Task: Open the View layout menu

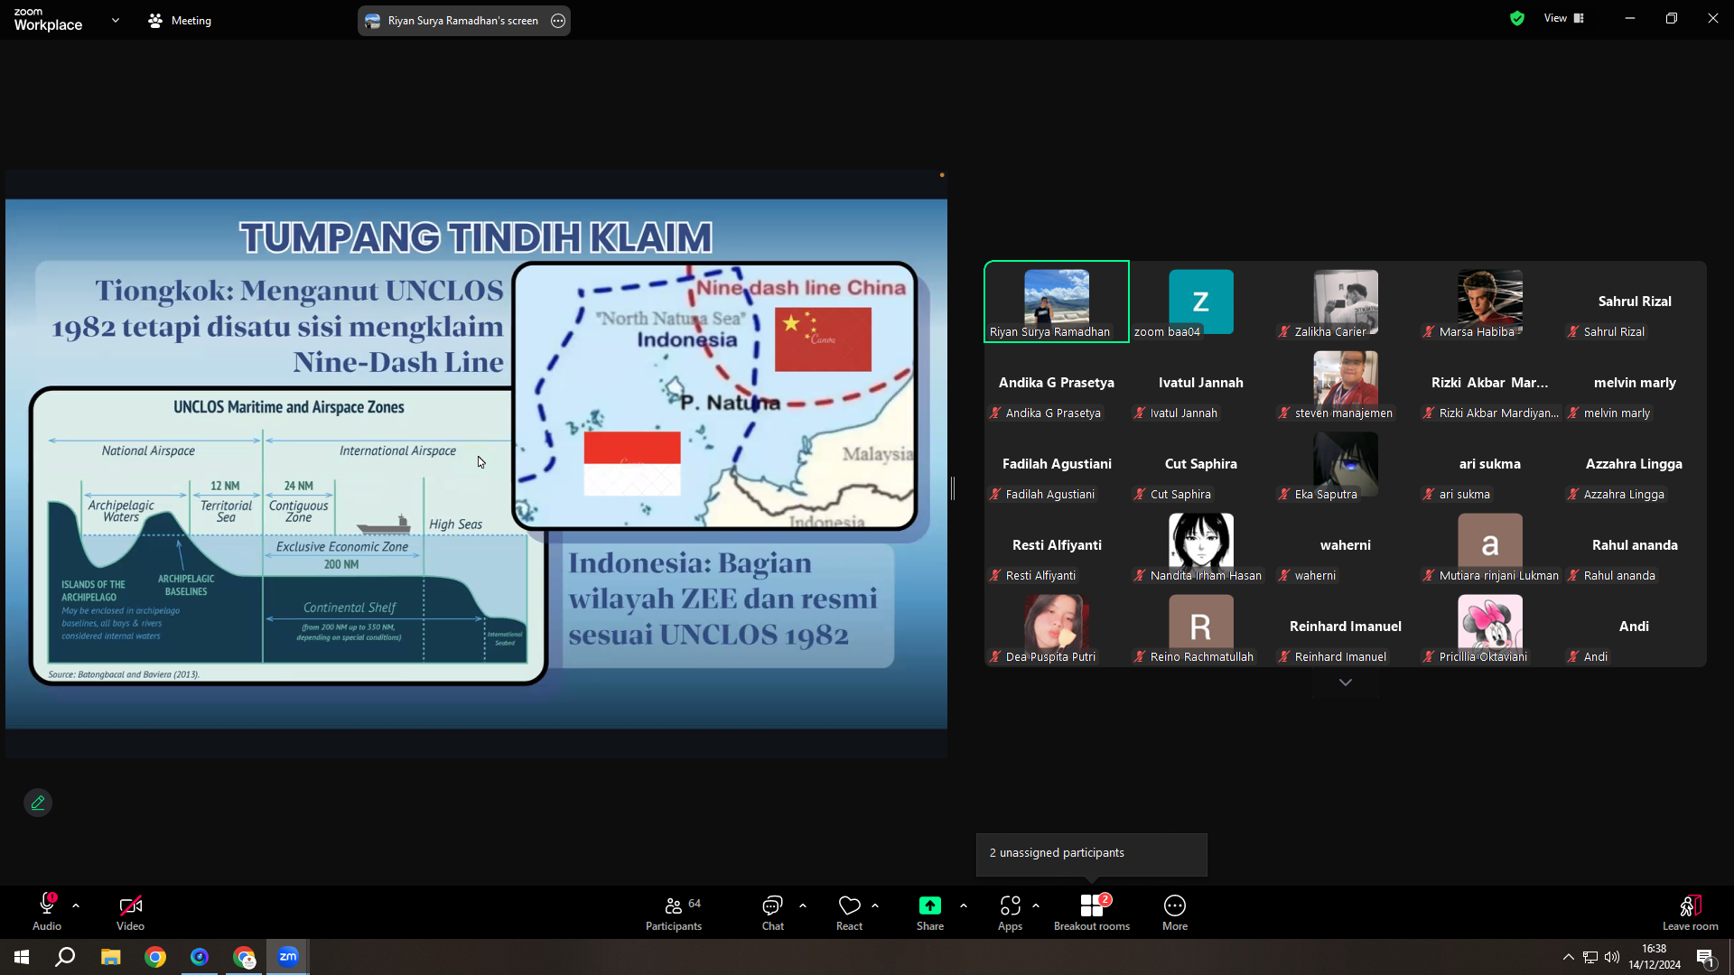Action: pos(1564,18)
